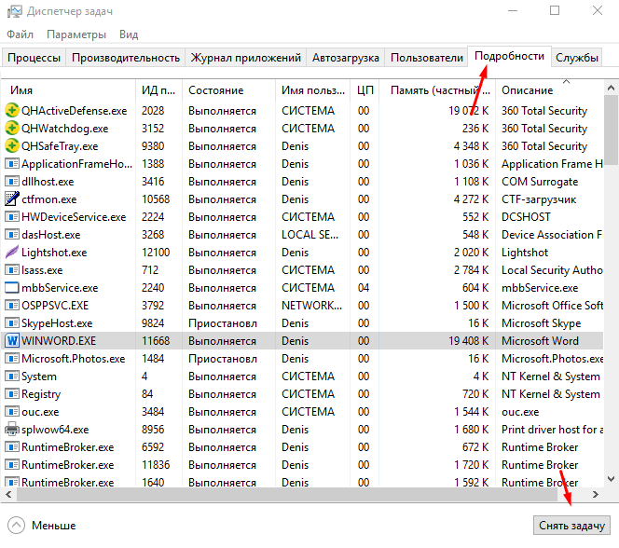Click the horizontal scroll left arrow
619x548 pixels.
pos(8,494)
